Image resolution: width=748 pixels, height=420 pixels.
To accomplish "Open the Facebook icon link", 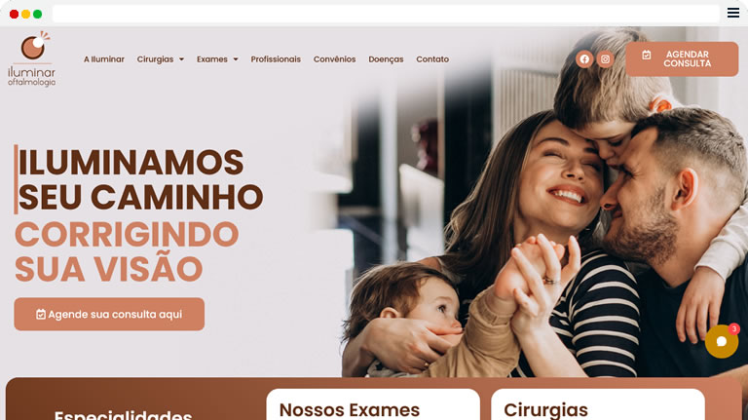I will pos(584,59).
